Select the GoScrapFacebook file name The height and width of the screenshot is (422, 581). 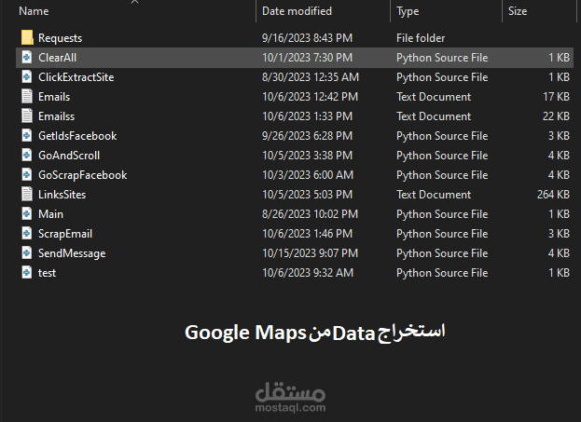tap(83, 175)
